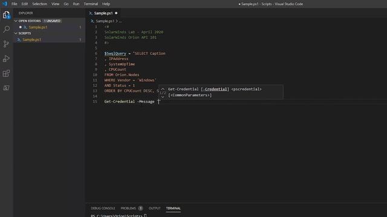Click the Explorer panel title
387x217 pixels.
(x=25, y=13)
